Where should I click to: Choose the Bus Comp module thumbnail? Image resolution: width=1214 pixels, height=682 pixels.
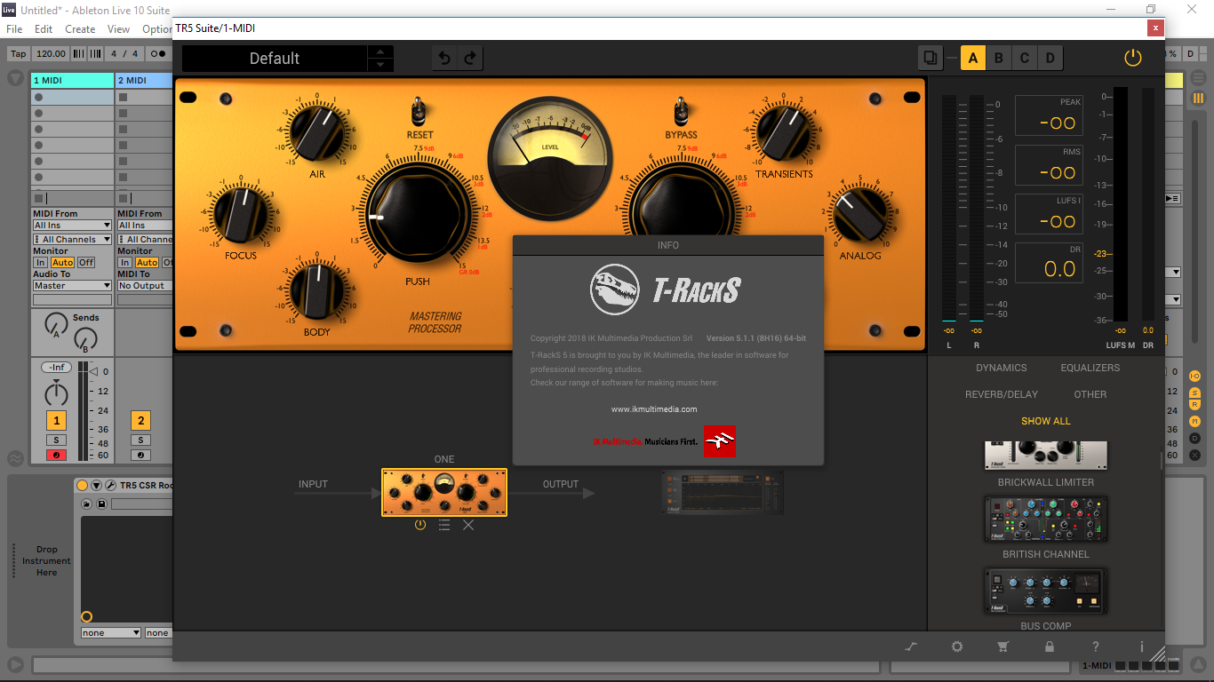pyautogui.click(x=1046, y=591)
